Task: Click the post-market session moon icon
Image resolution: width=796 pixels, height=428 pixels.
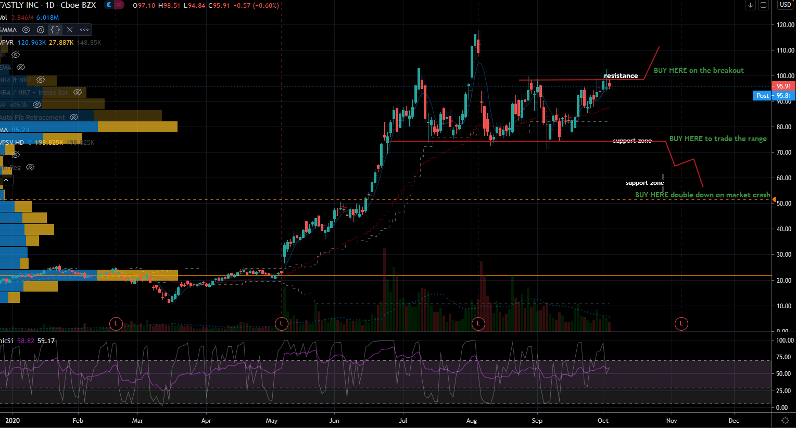Action: [x=109, y=5]
